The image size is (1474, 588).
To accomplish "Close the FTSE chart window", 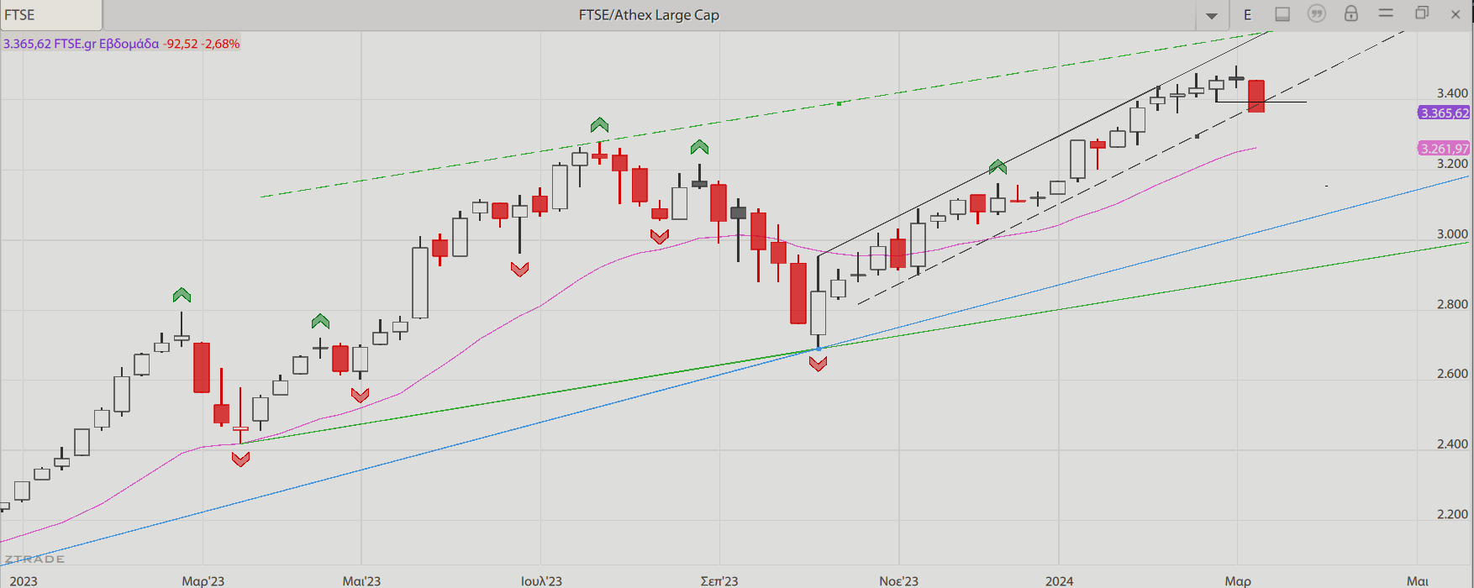I will pyautogui.click(x=1456, y=14).
